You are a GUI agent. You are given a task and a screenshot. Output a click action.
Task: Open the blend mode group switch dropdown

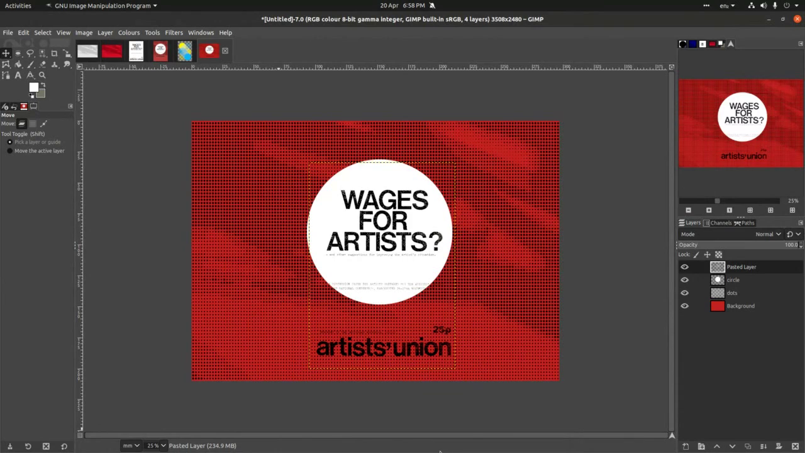(x=794, y=234)
